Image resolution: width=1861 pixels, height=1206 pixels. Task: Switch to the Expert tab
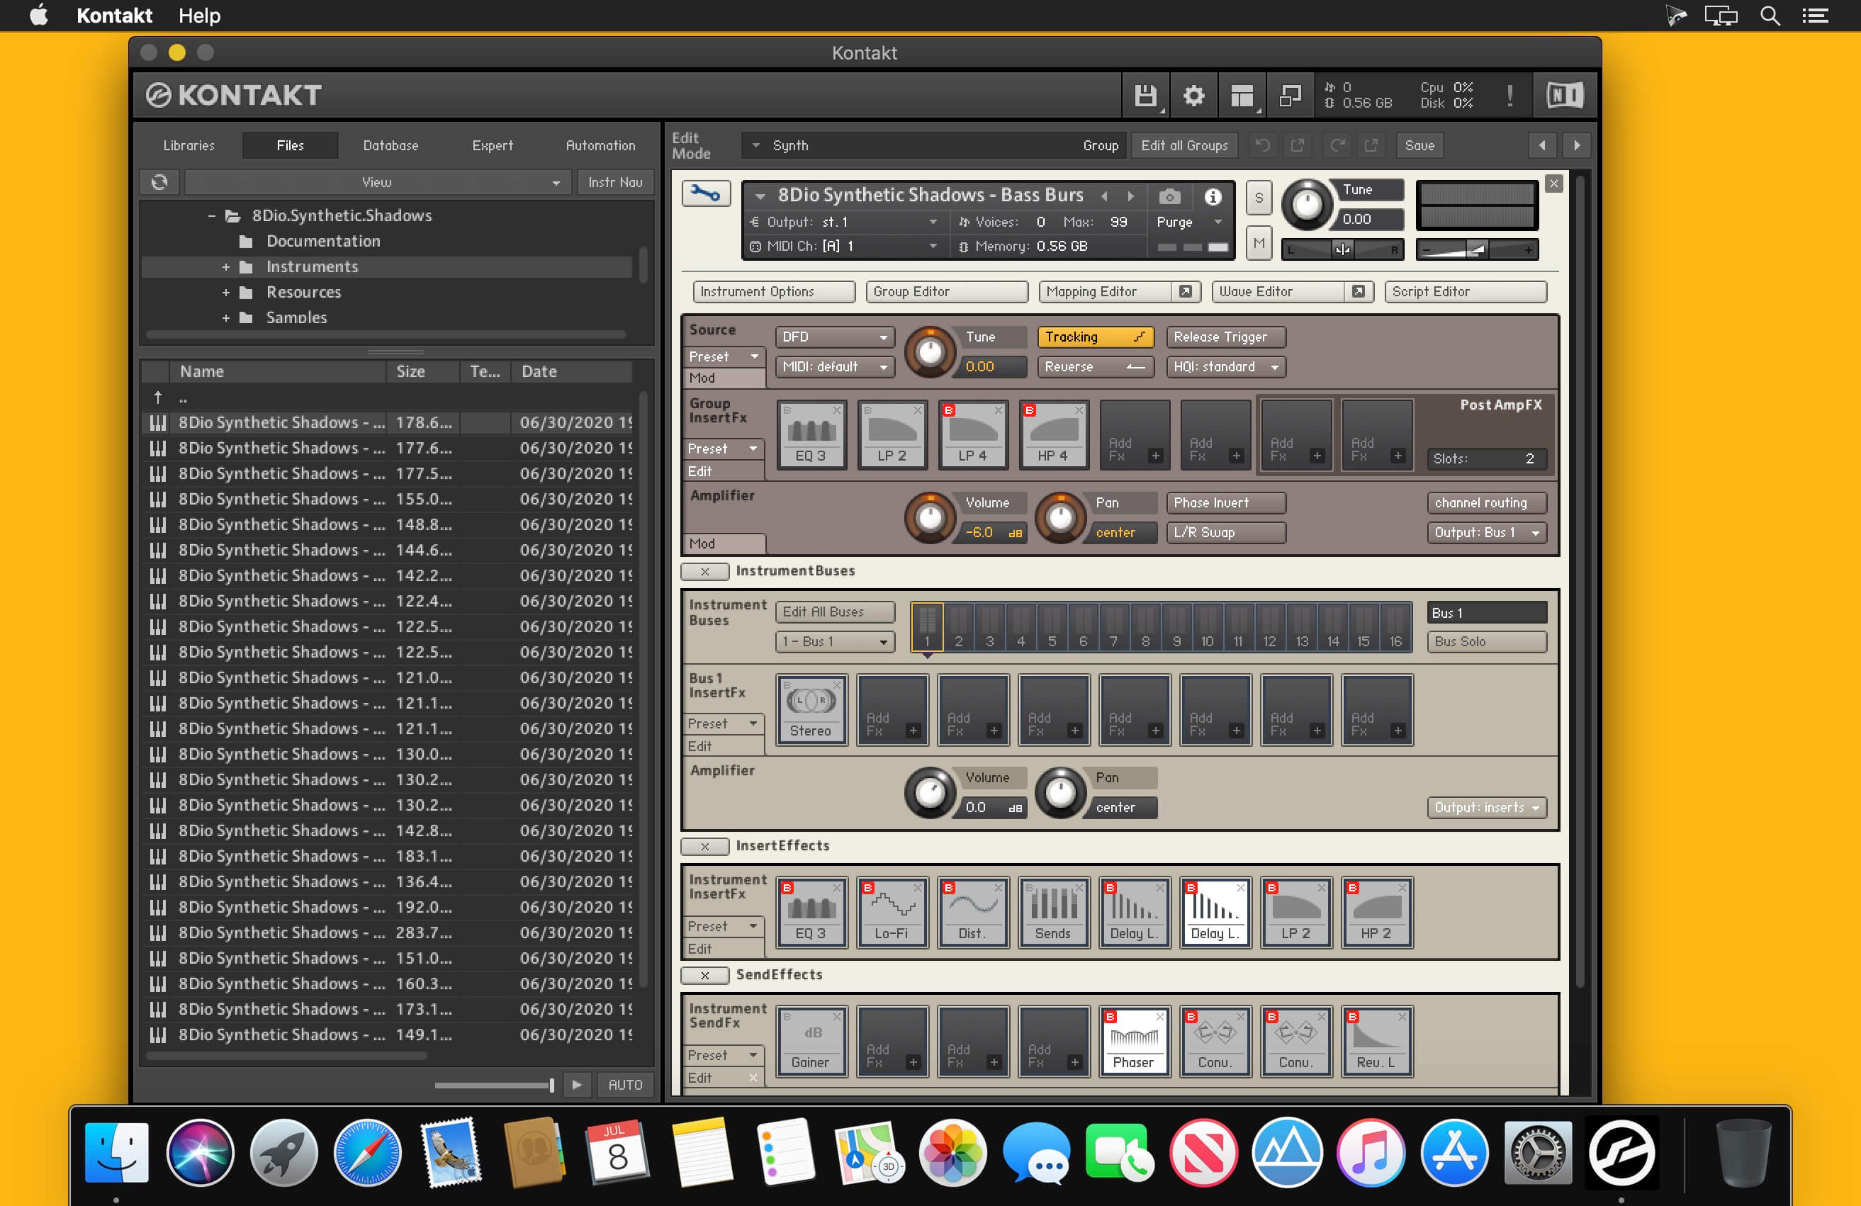pyautogui.click(x=492, y=145)
